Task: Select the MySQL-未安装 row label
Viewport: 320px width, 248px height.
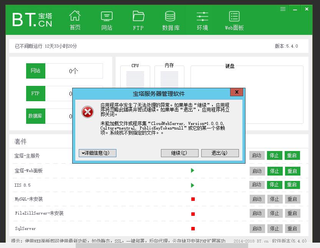Action: pyautogui.click(x=29, y=199)
